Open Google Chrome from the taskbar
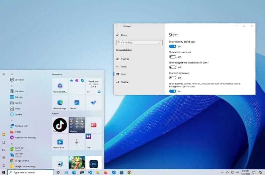The width and height of the screenshot is (265, 175). tap(129, 172)
